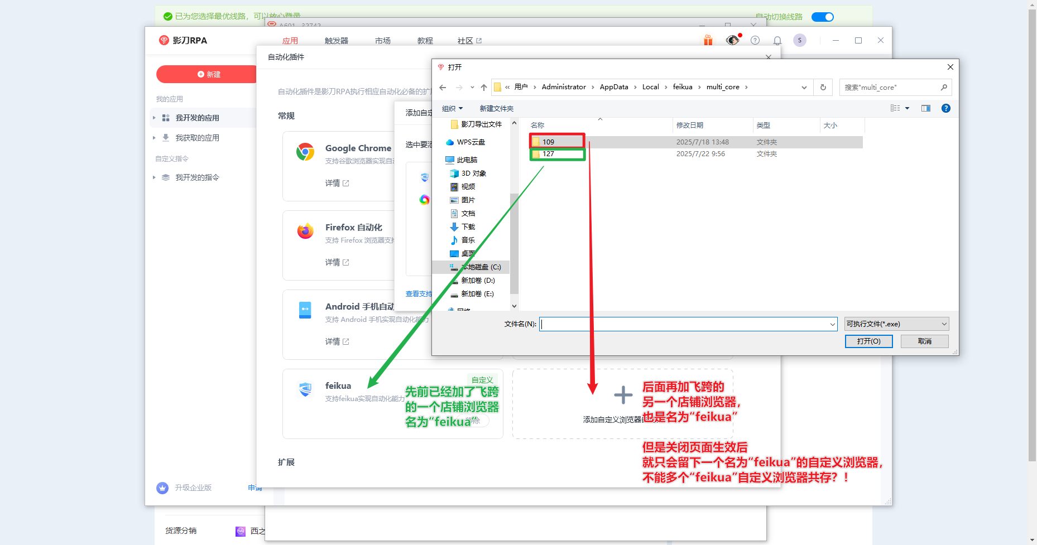This screenshot has height=545, width=1037.
Task: Click the 打开(O) button
Action: (868, 341)
